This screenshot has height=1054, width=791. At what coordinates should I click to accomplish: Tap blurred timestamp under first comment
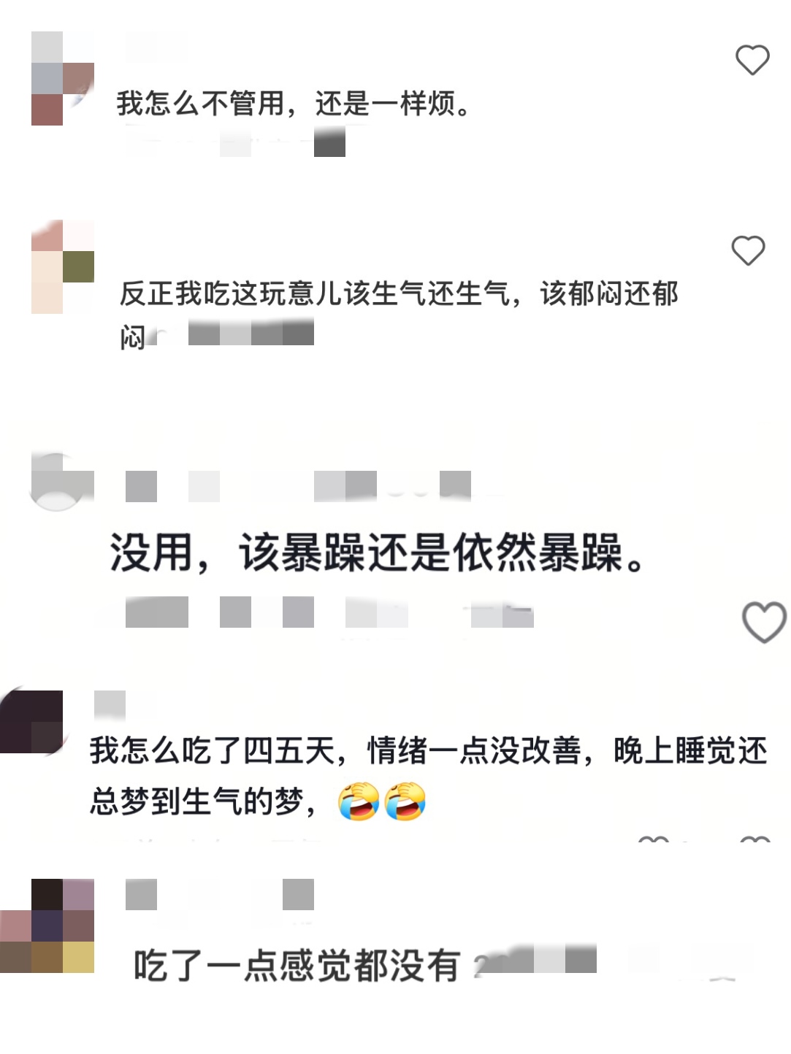coord(235,141)
